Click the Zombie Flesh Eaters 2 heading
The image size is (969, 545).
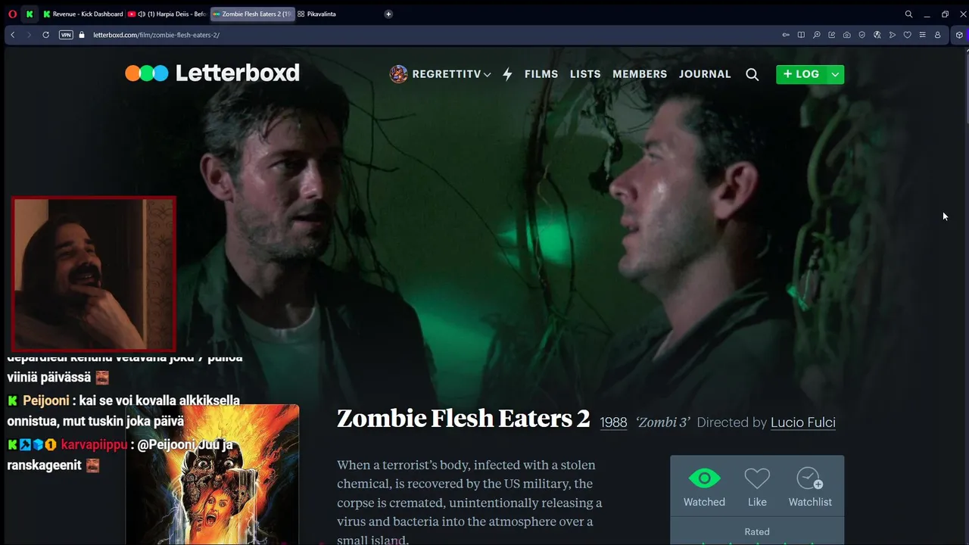point(463,419)
